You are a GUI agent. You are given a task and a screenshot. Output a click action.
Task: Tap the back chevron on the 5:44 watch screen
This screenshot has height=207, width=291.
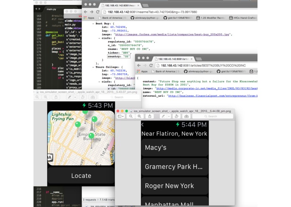click(x=142, y=124)
